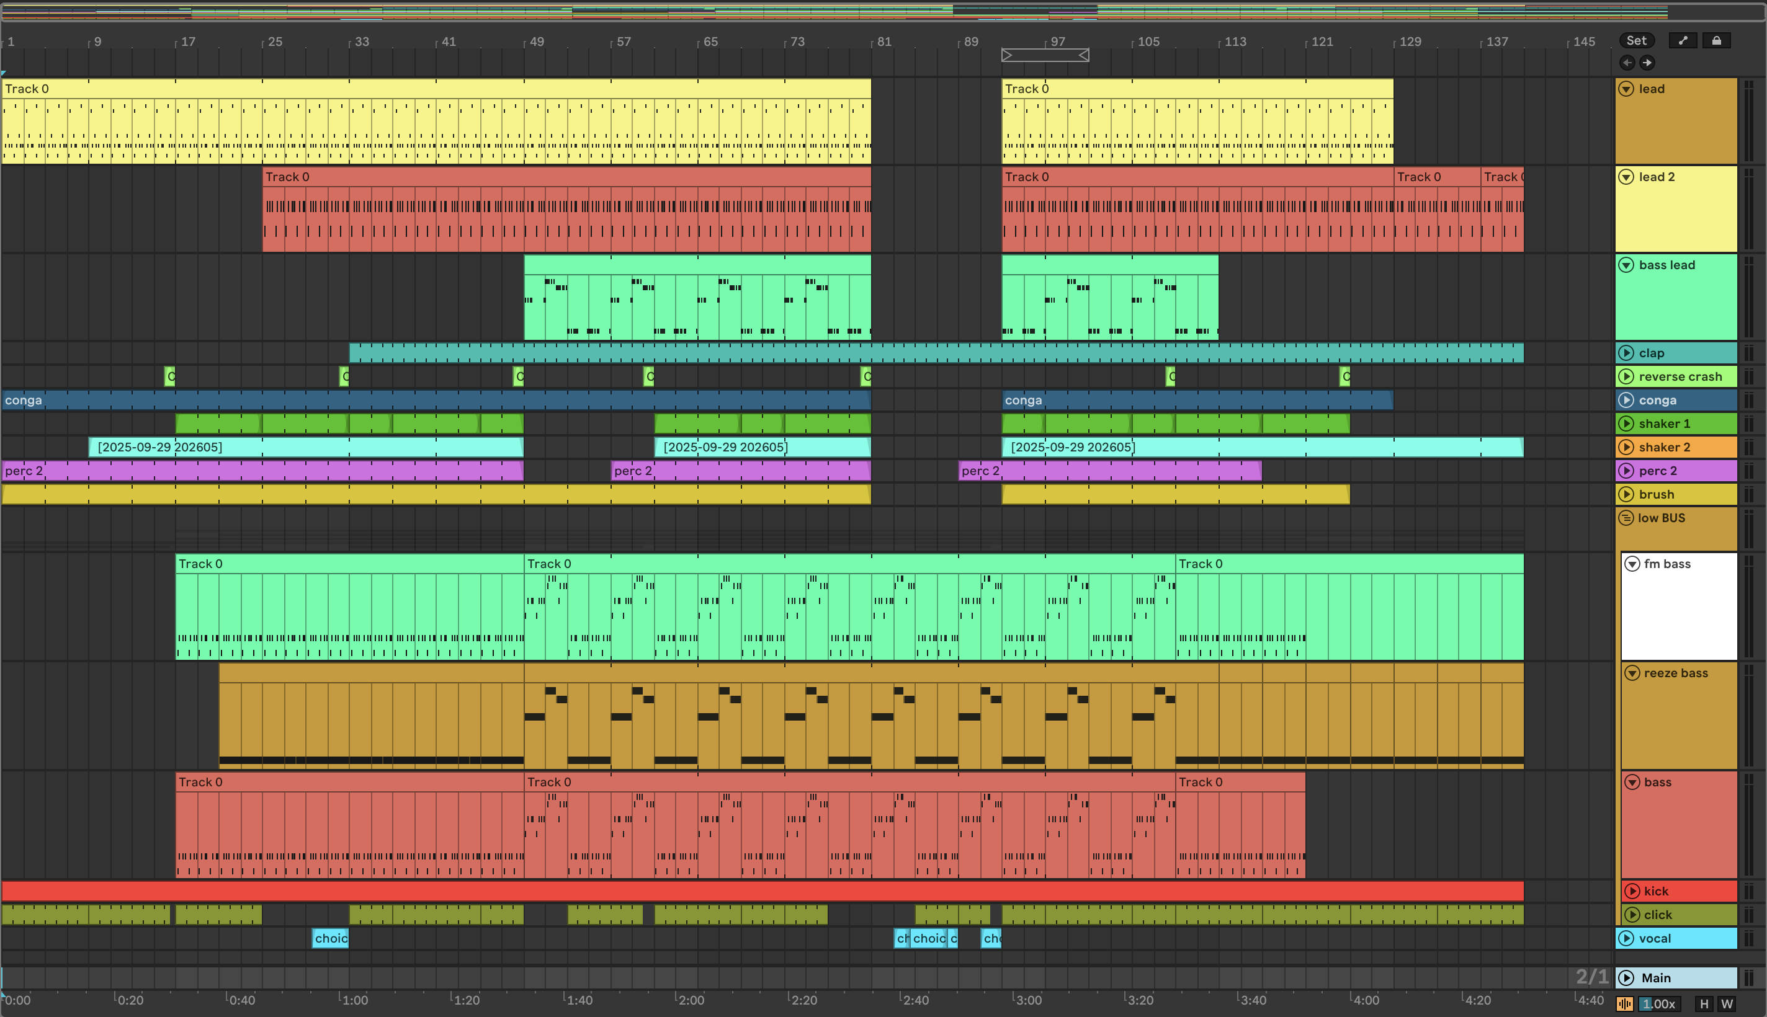Click the 1.00x playback speed field
The width and height of the screenshot is (1767, 1017).
(1658, 1004)
